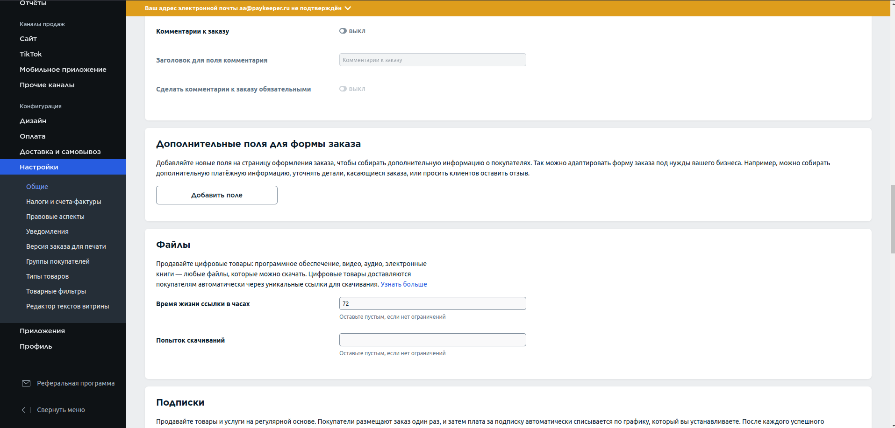Open Прочие каналы menu item
Image resolution: width=895 pixels, height=428 pixels.
click(47, 85)
